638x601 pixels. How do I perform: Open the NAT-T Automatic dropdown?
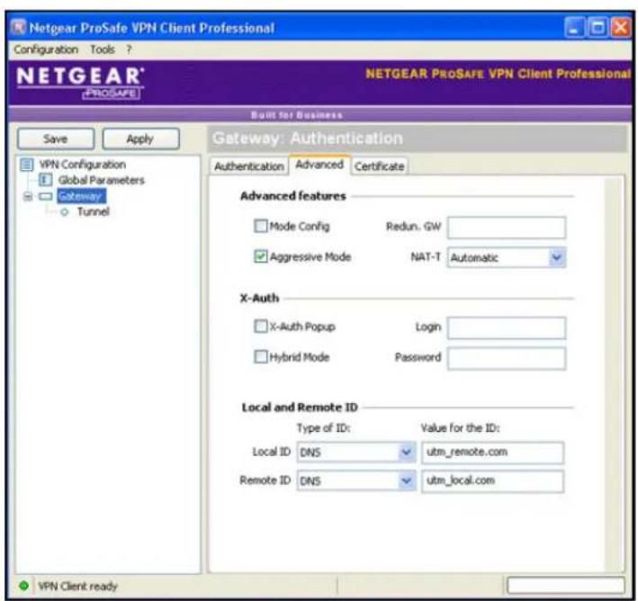click(x=507, y=257)
